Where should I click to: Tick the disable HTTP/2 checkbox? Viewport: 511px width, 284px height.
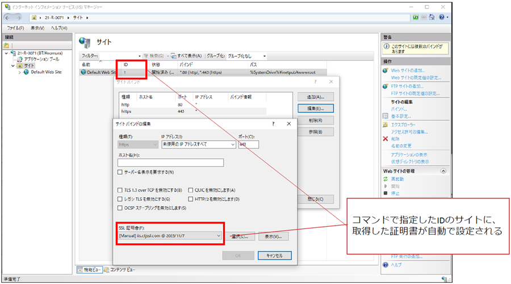191,199
